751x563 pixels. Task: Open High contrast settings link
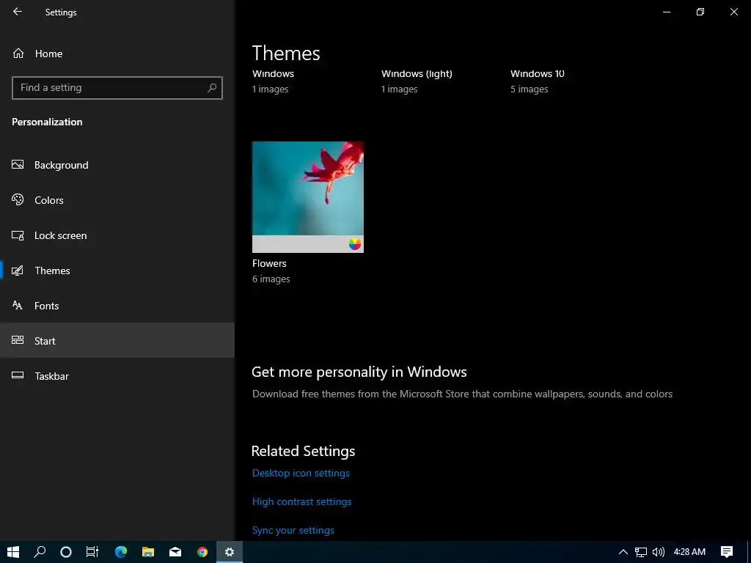tap(301, 501)
